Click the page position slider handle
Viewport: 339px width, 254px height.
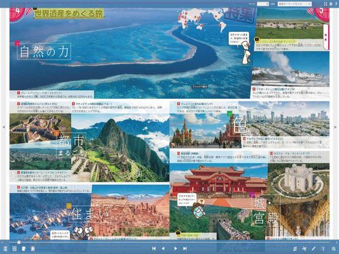pyautogui.click(x=19, y=242)
